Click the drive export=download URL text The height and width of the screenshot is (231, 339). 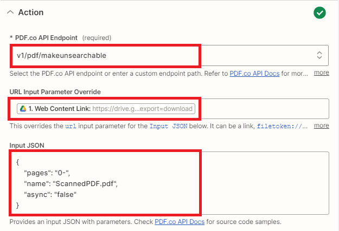pos(142,109)
